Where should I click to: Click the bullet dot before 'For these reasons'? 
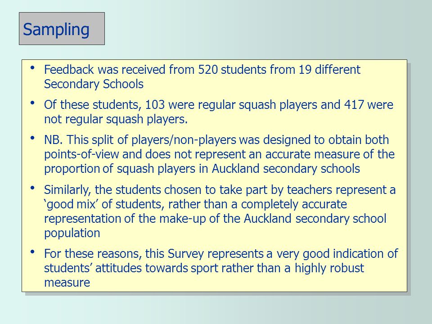click(x=32, y=252)
